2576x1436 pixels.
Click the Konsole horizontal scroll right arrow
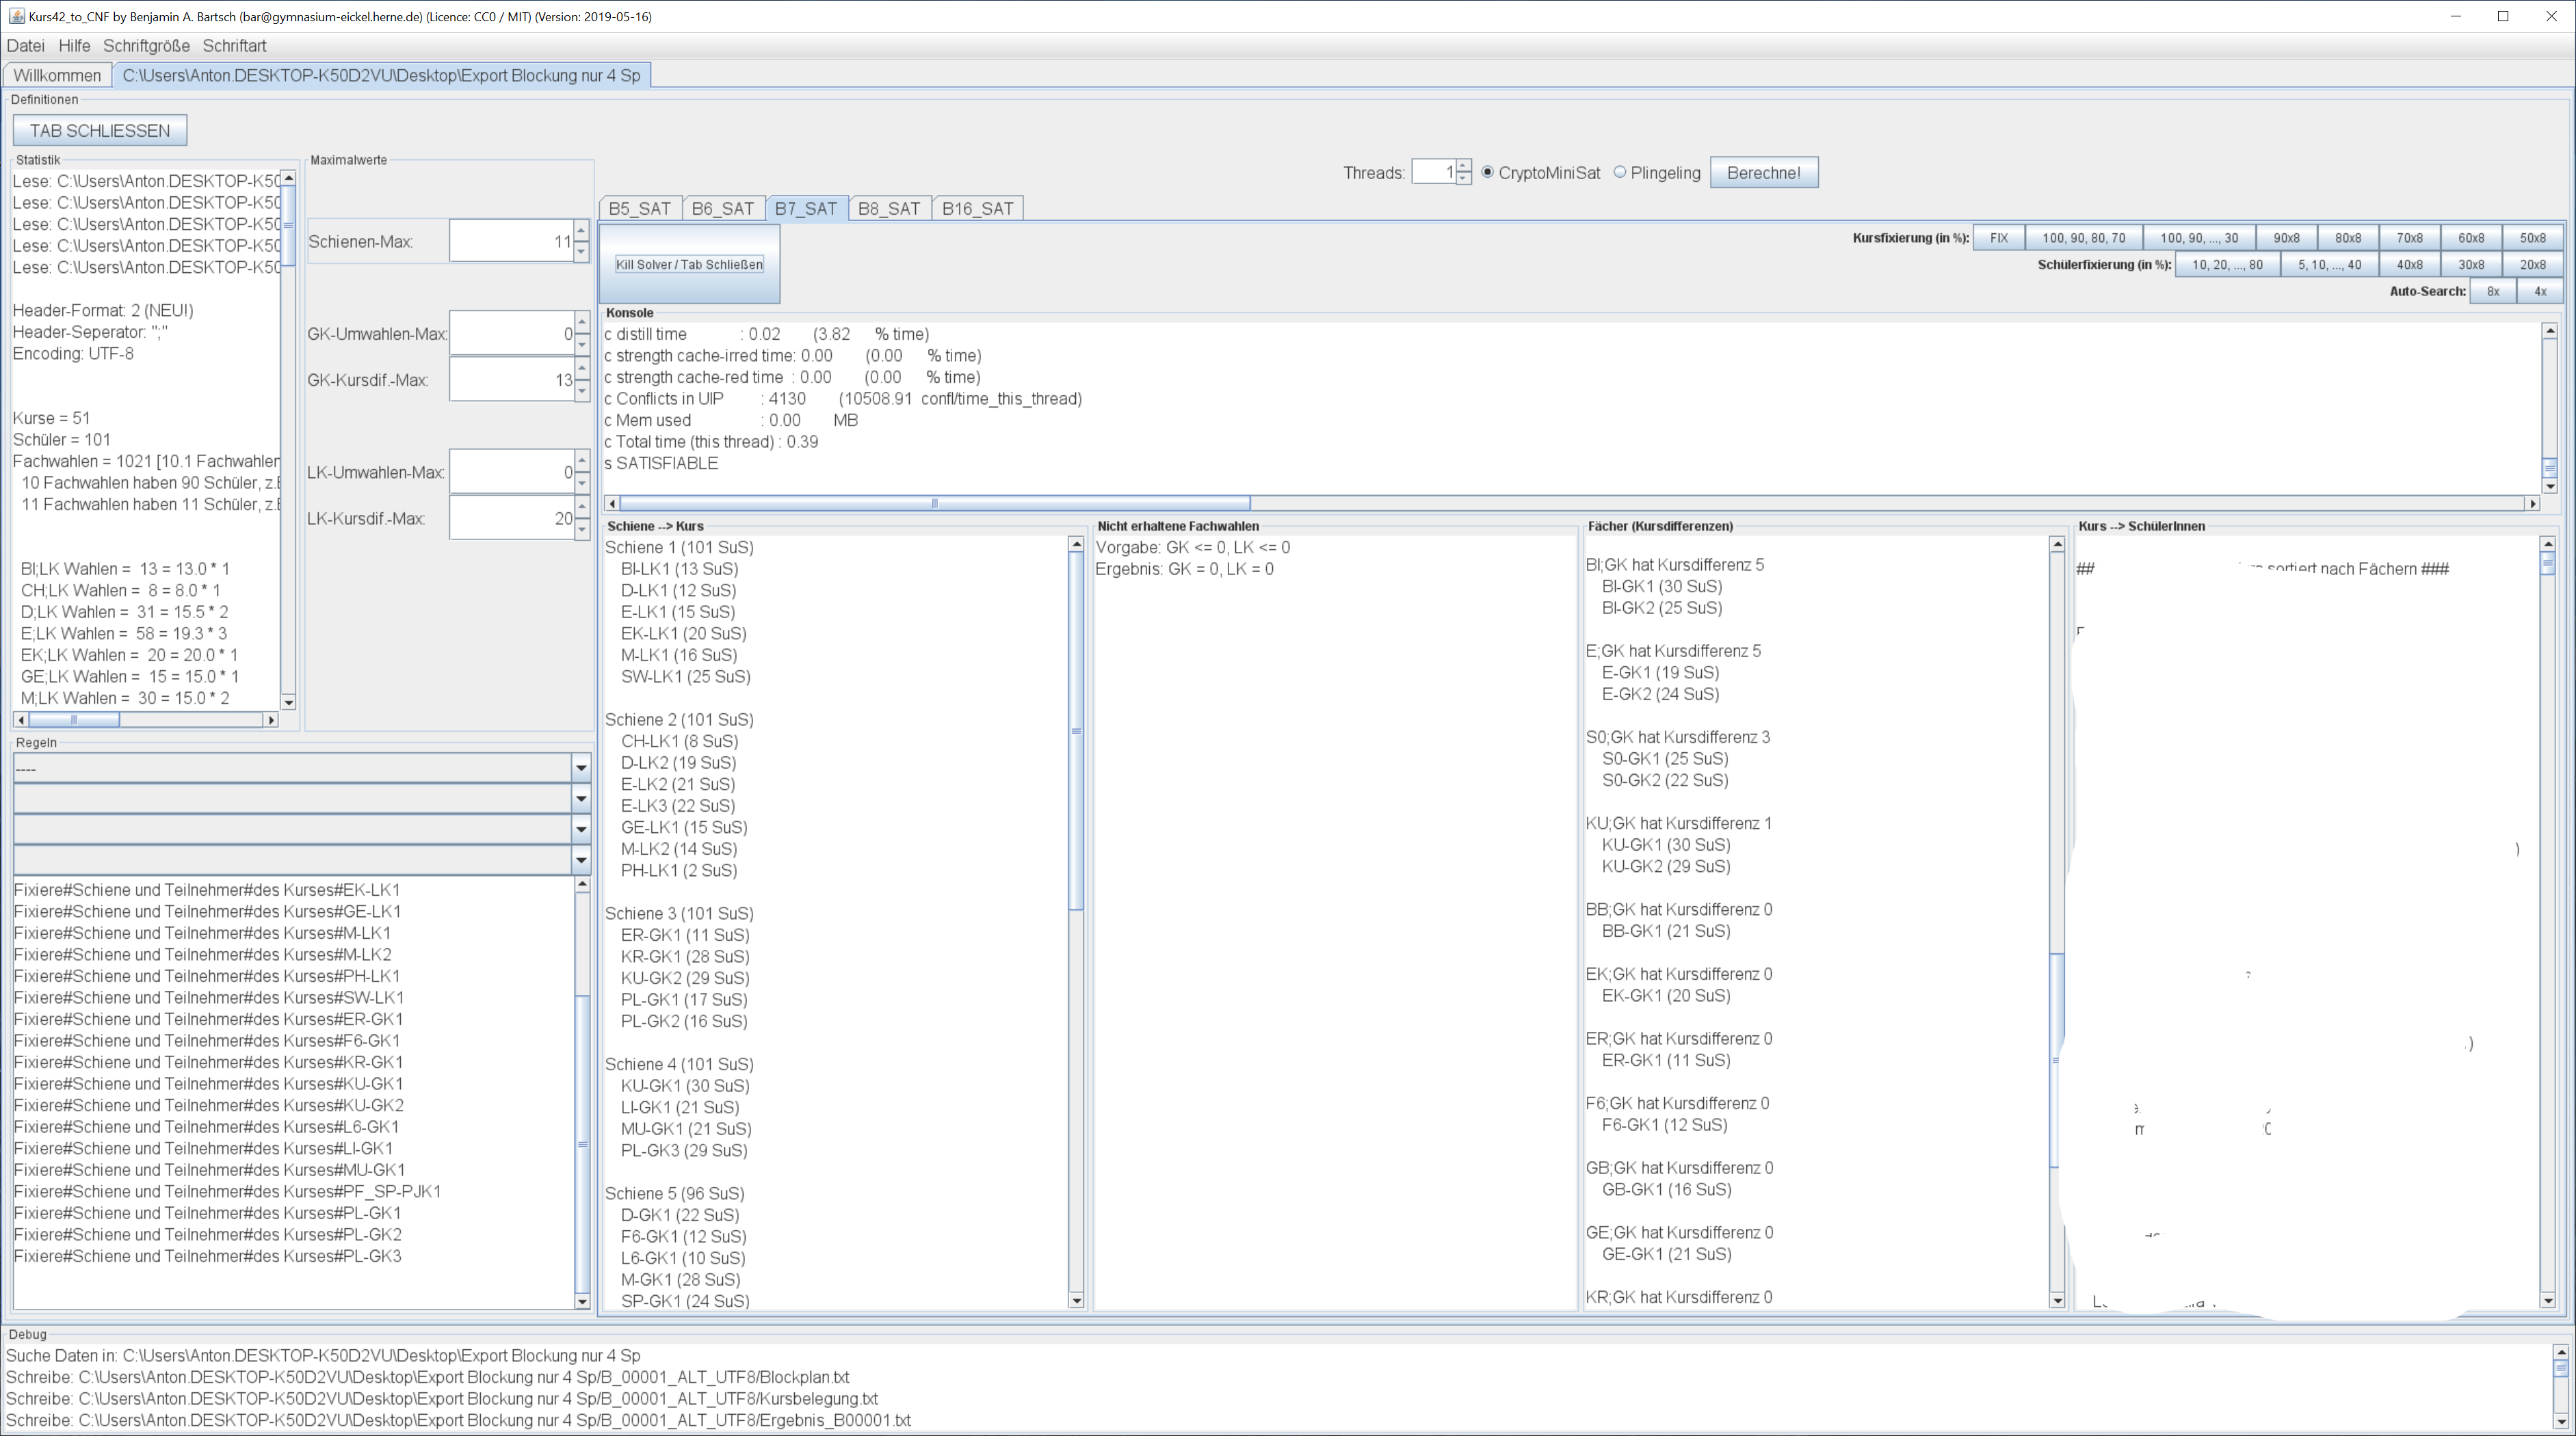coord(2533,503)
